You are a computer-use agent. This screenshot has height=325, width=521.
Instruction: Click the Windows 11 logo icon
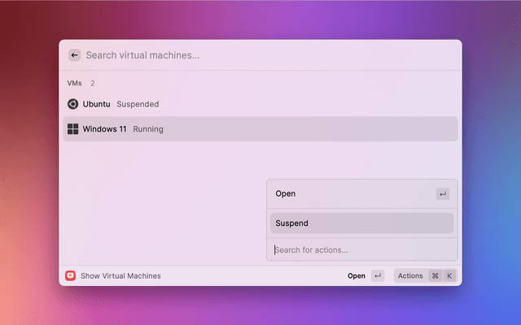[72, 128]
